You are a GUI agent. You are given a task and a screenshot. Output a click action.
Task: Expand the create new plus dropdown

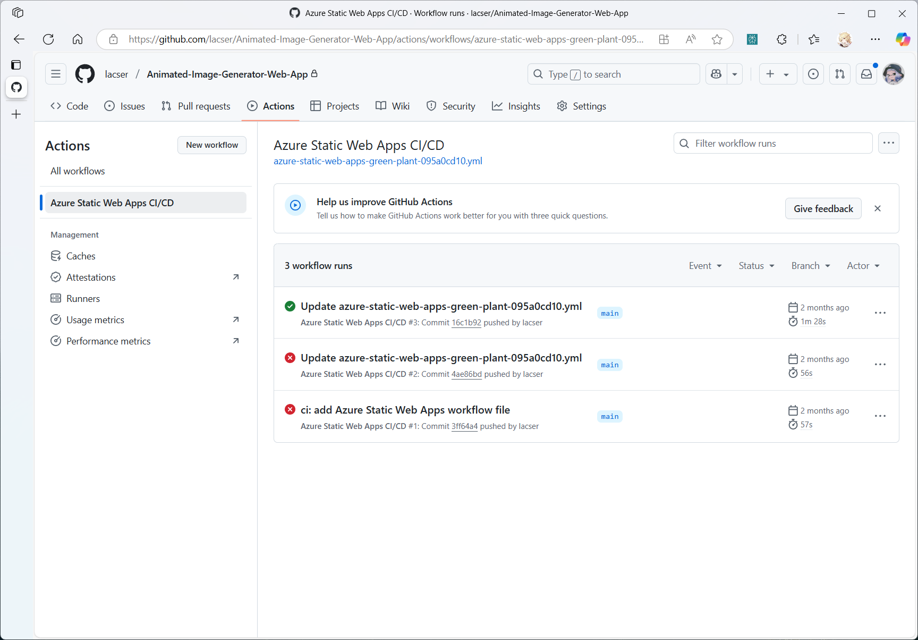[778, 74]
